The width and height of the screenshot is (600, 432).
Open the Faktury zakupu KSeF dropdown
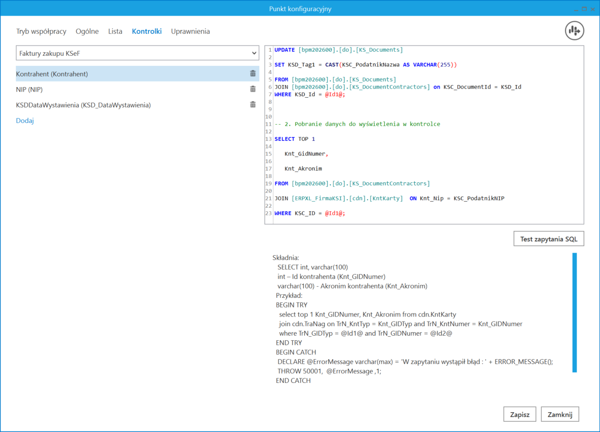click(x=137, y=53)
